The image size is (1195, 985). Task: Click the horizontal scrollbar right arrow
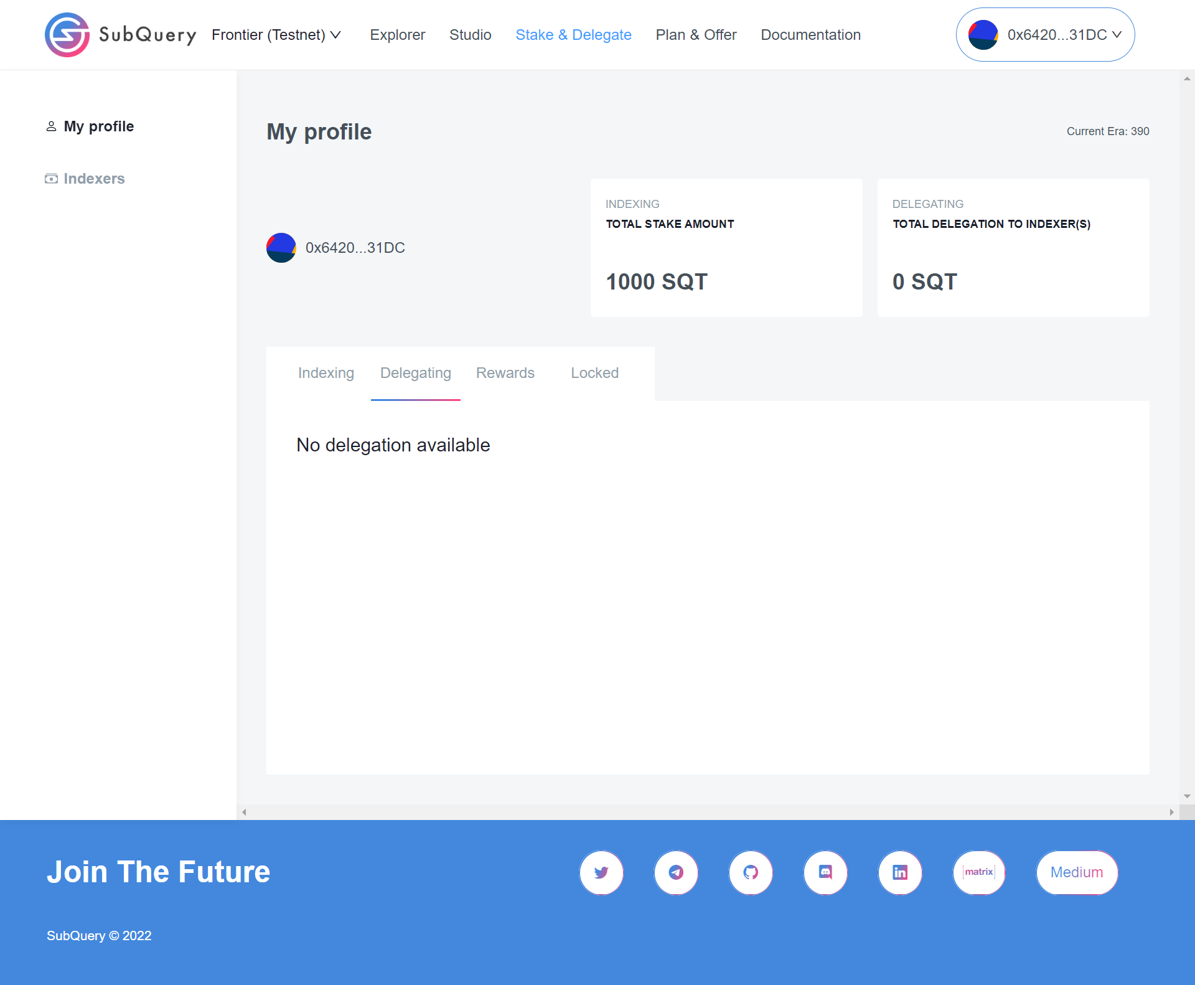1171,812
